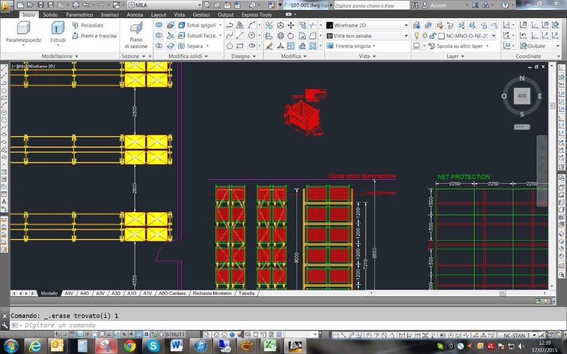Image resolution: width=567 pixels, height=354 pixels.
Task: Toggle ortho mode in the status bar
Action: 80,335
